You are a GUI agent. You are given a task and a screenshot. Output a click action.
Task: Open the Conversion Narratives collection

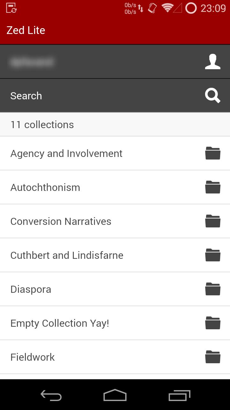[61, 221]
